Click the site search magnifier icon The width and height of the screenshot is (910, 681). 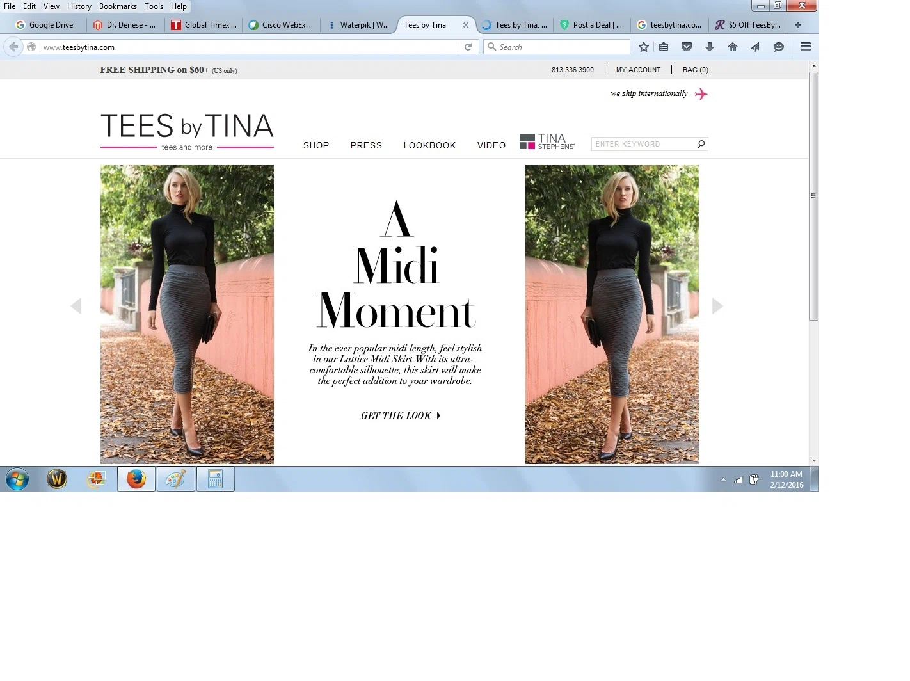point(701,144)
